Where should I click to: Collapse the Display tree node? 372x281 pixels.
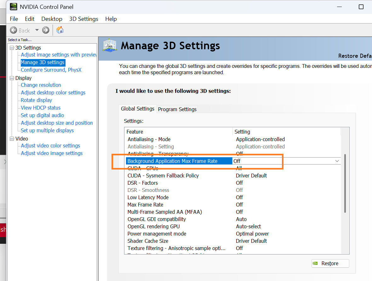coord(12,78)
